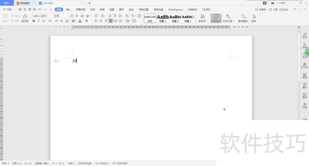Decrease font size with the smaller A icon
Image resolution: width=309 pixels, height=166 pixels.
[x=77, y=16]
